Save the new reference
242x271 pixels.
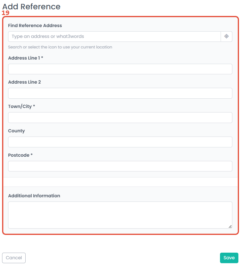coord(229,258)
